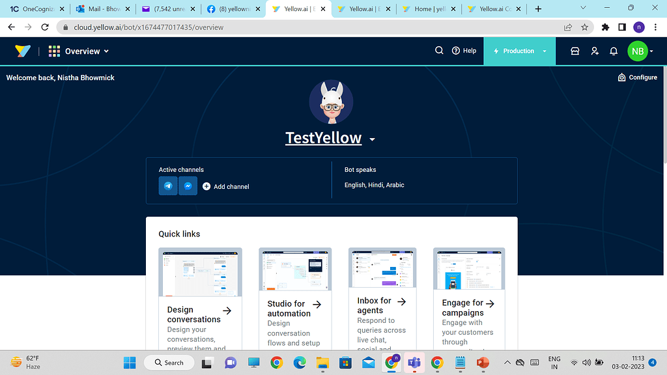Switch to the Yellow.ai Console browser tab
Viewport: 667px width, 375px height.
492,9
